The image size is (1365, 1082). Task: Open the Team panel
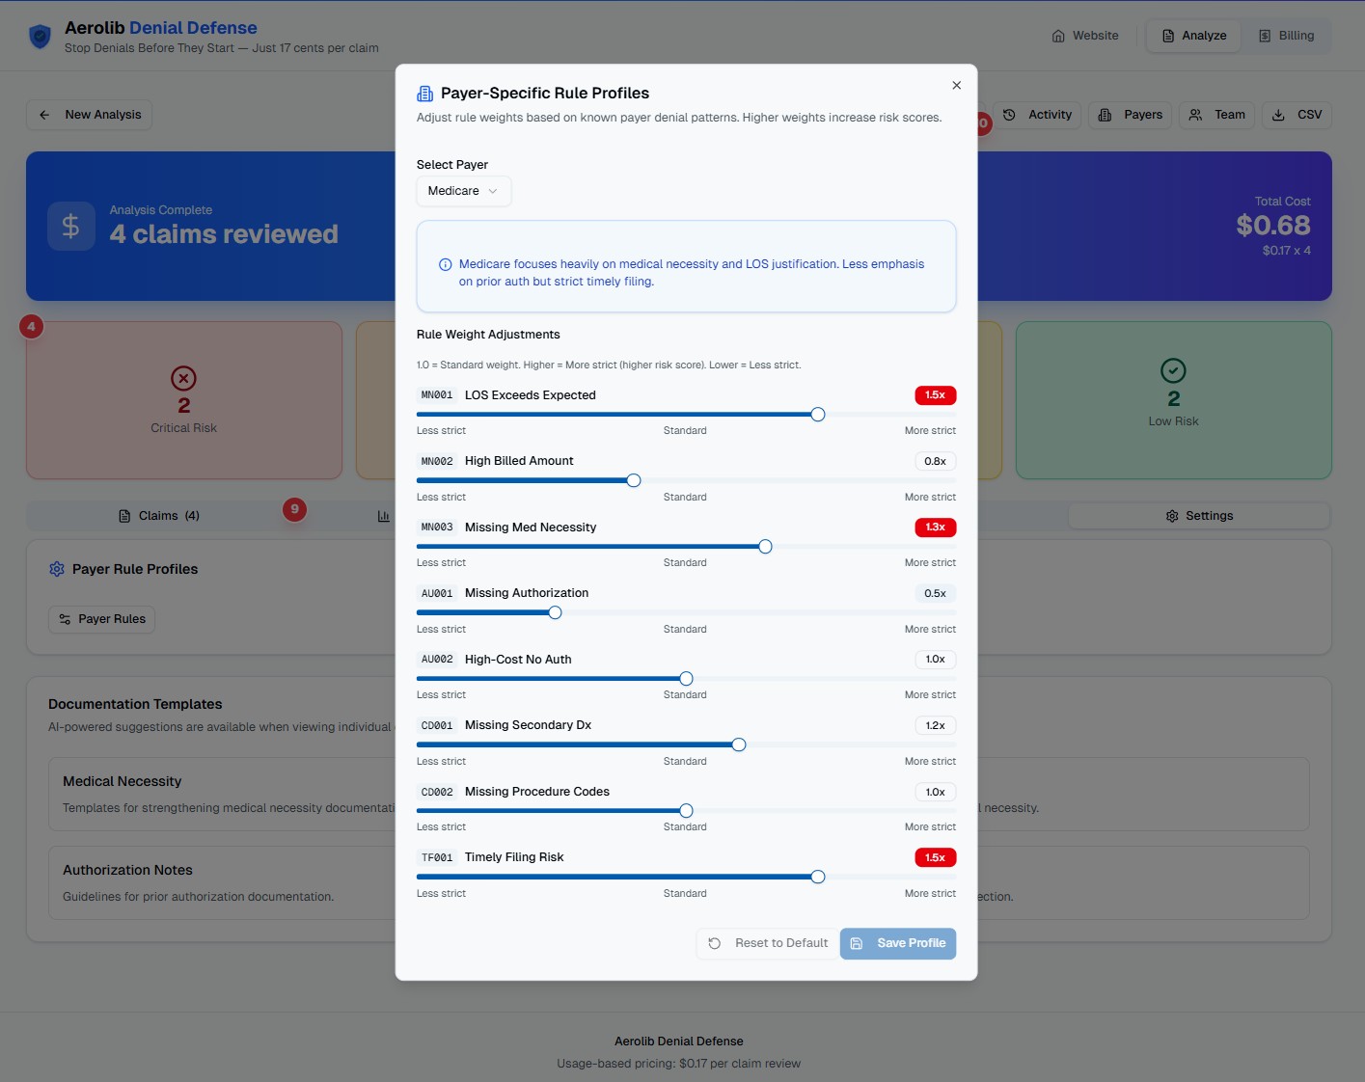point(1215,115)
